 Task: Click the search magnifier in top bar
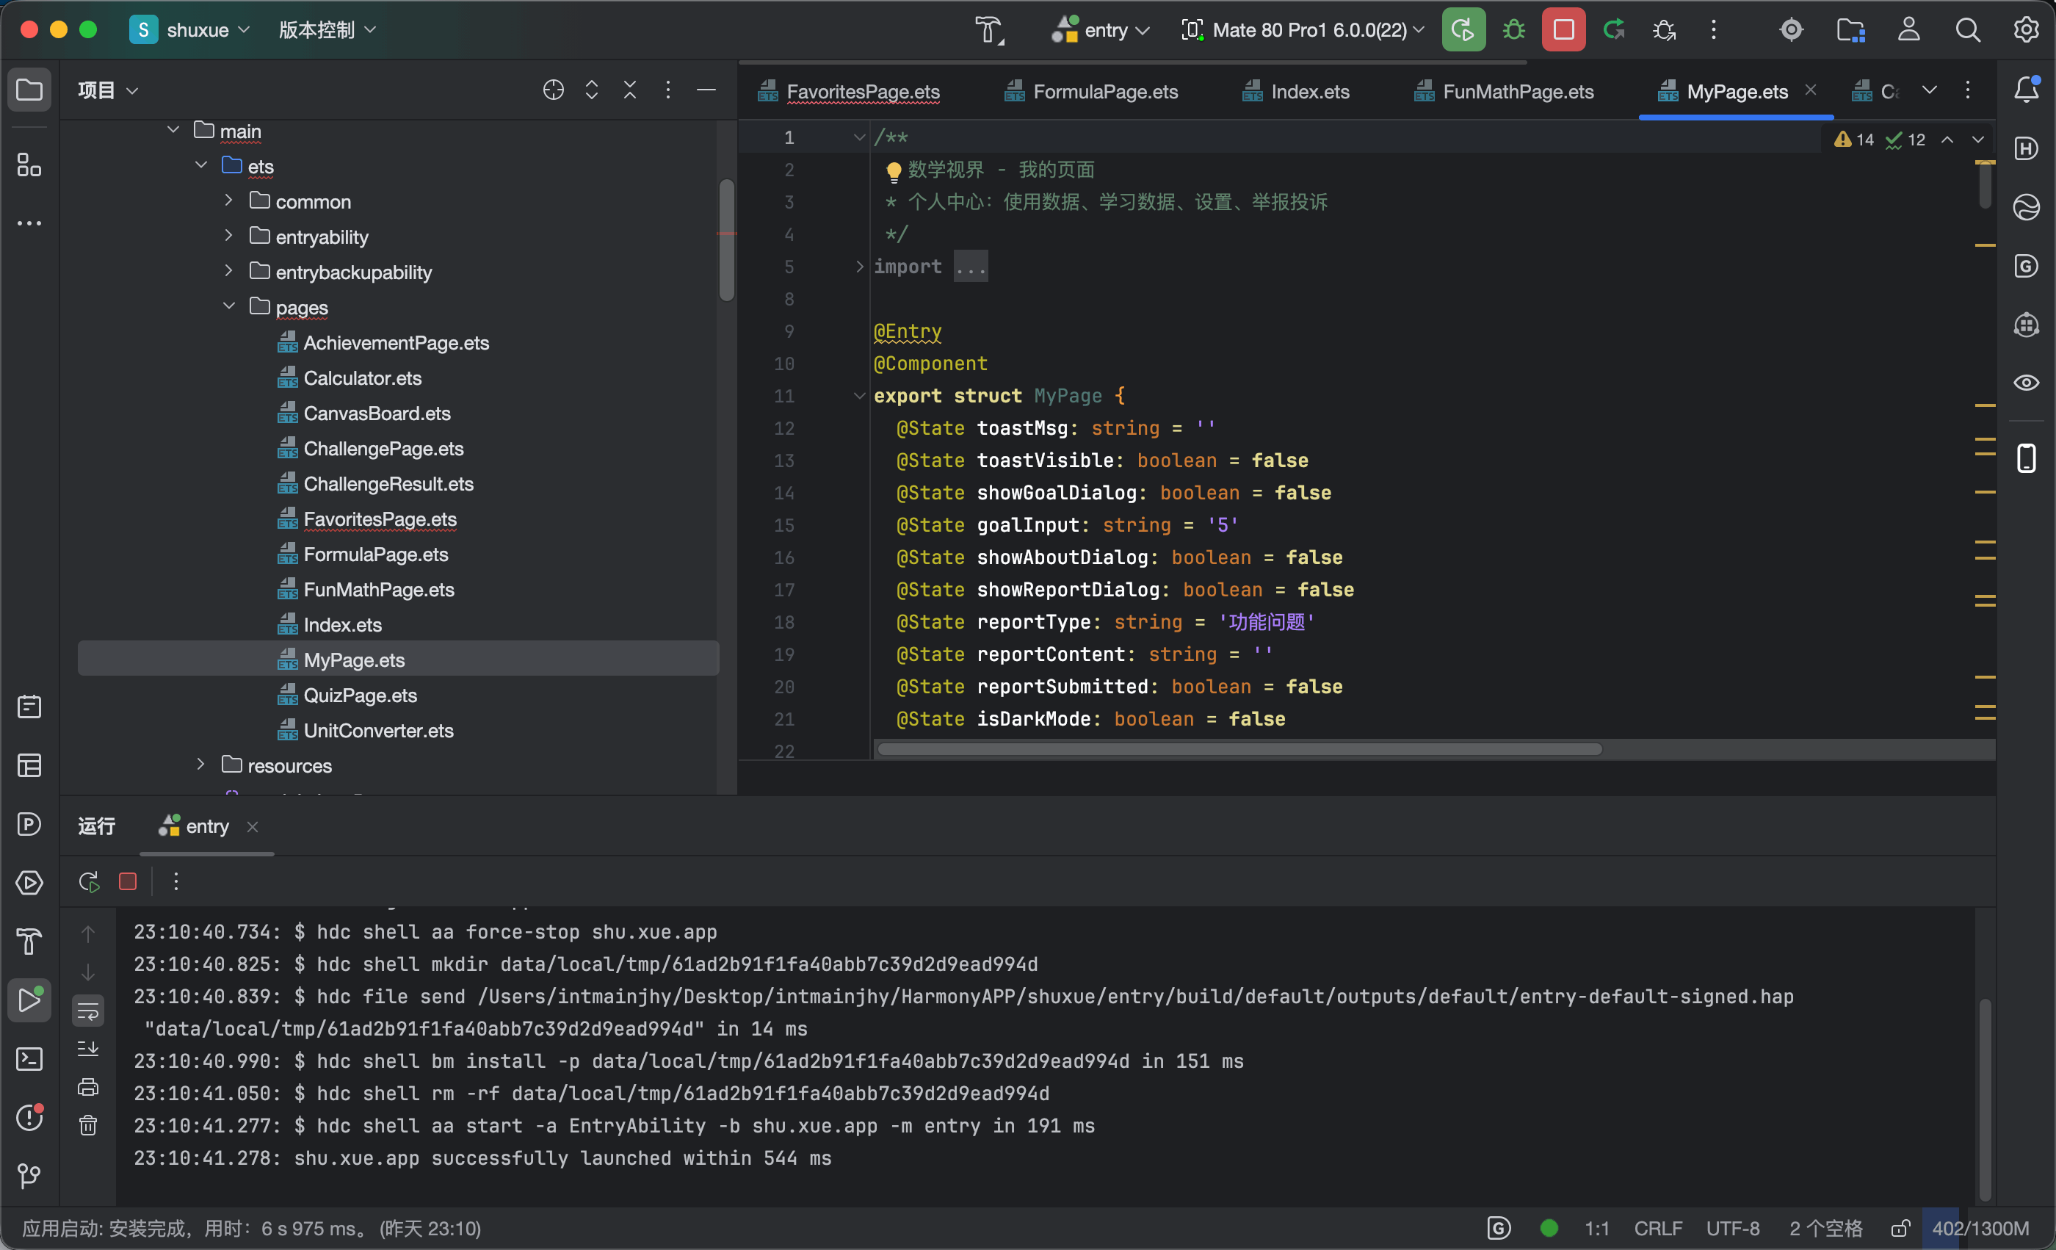[1968, 30]
